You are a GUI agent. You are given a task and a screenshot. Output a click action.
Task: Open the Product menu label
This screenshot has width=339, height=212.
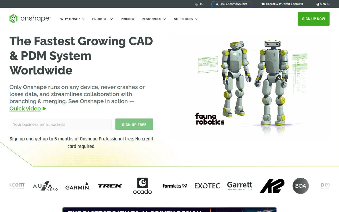coord(100,19)
